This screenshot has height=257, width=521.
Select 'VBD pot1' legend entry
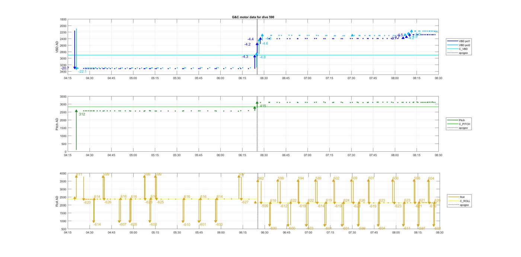pos(464,41)
